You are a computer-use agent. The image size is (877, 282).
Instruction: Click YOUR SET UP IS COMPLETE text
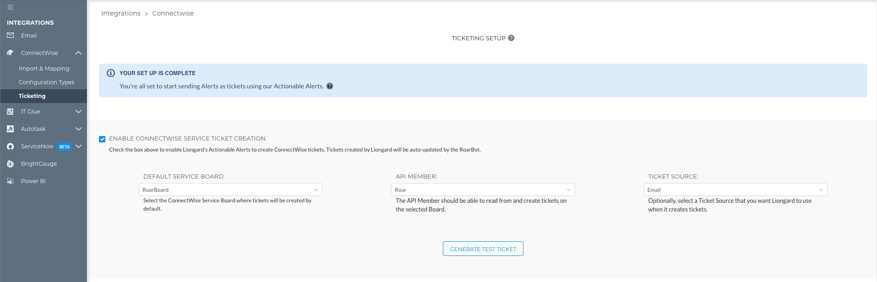tap(158, 73)
